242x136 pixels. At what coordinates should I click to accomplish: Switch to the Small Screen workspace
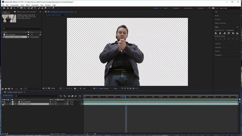tap(188, 8)
